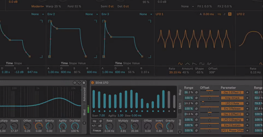Adjust the offset slider for Osc 1 Effect 2
The width and height of the screenshot is (263, 137).
(210, 114)
